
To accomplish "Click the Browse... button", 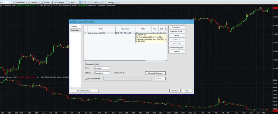I will click(160, 79).
